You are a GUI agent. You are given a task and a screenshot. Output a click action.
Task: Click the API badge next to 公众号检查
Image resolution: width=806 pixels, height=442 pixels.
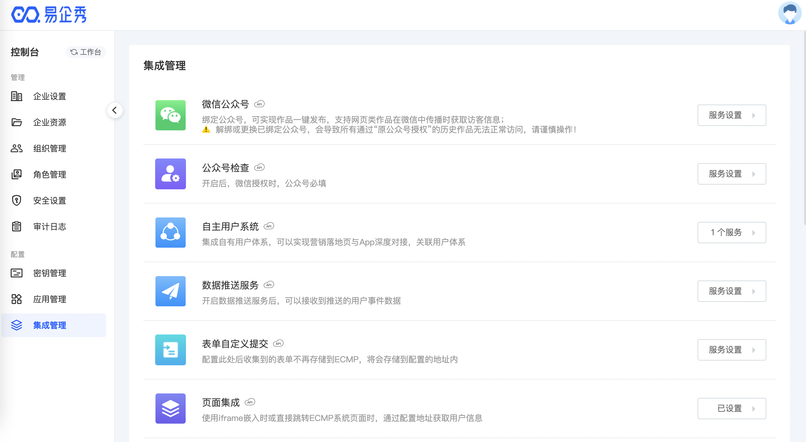(x=259, y=167)
